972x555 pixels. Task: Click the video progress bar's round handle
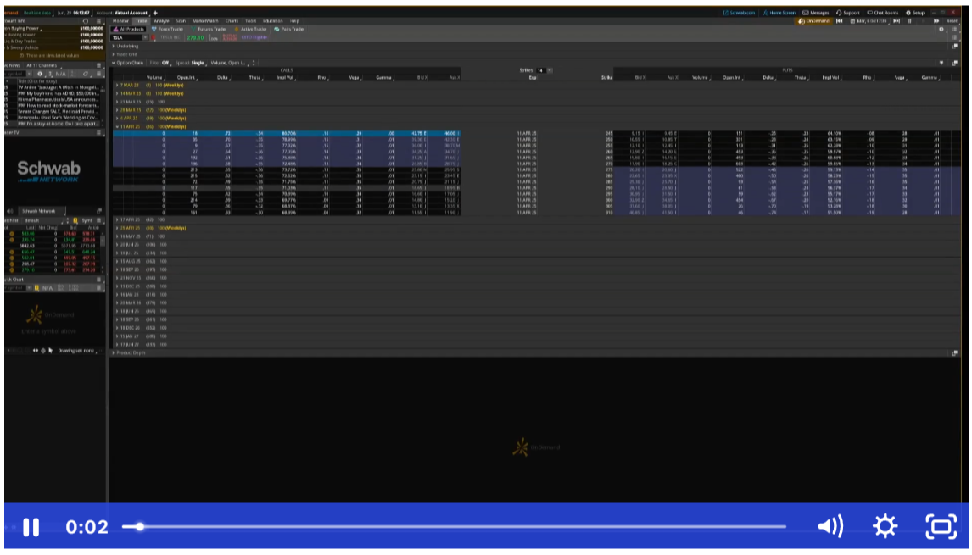point(140,526)
